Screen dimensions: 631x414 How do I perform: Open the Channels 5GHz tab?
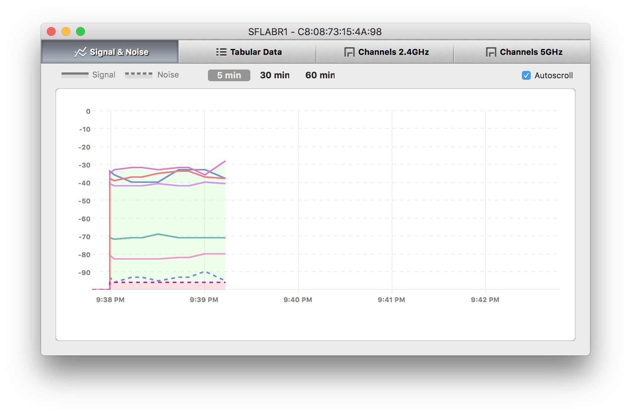pos(522,52)
